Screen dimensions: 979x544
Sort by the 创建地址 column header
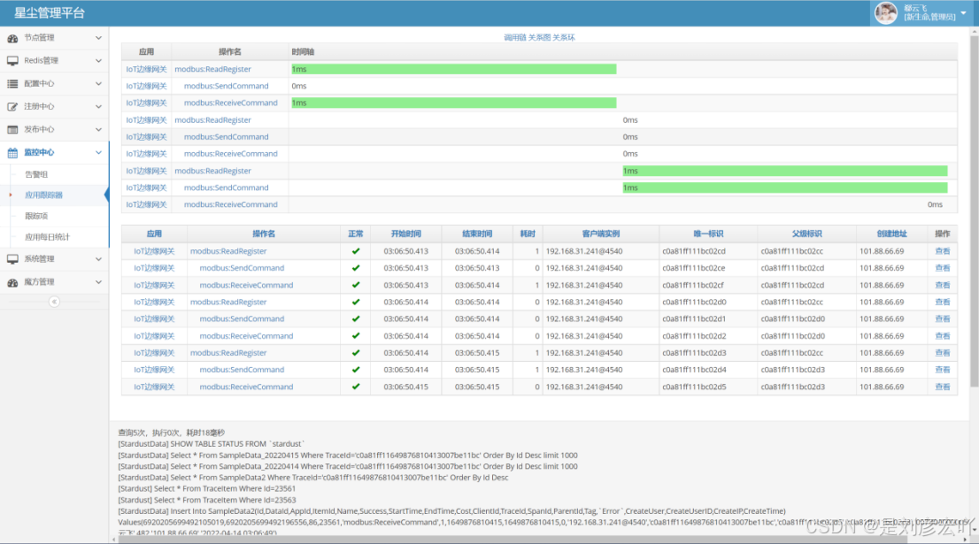point(891,234)
